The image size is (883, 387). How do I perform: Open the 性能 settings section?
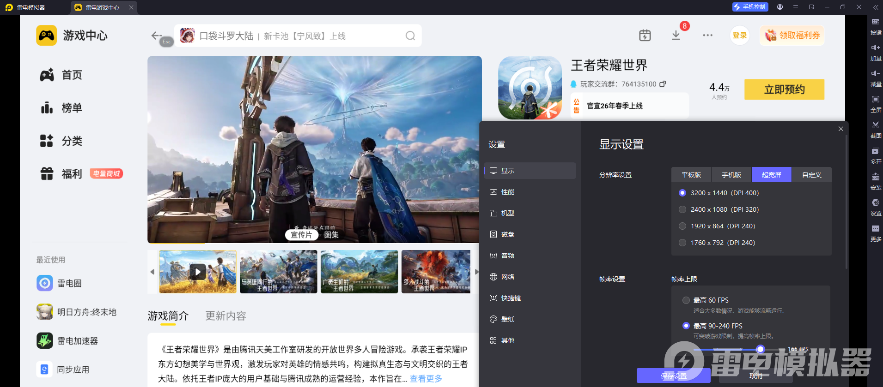pos(530,192)
